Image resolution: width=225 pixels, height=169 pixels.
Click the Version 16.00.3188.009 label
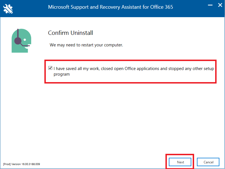[22, 164]
